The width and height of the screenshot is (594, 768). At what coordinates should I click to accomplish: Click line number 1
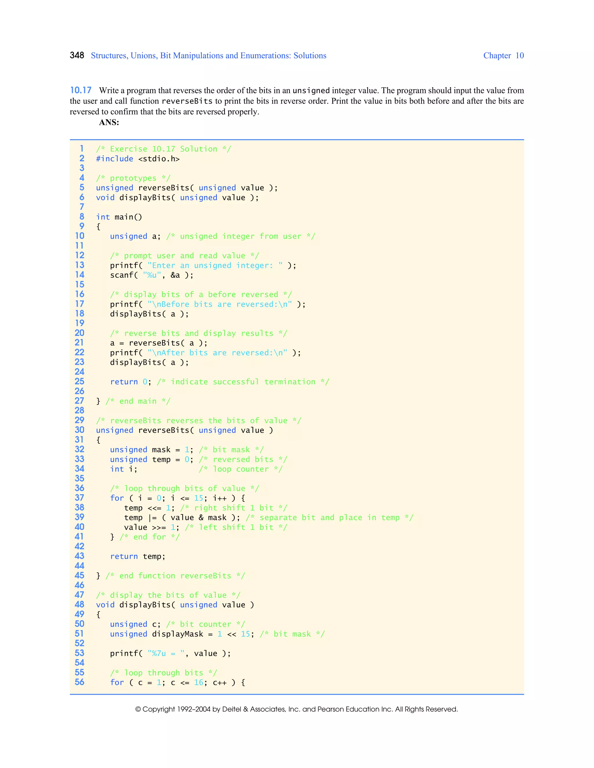82,149
